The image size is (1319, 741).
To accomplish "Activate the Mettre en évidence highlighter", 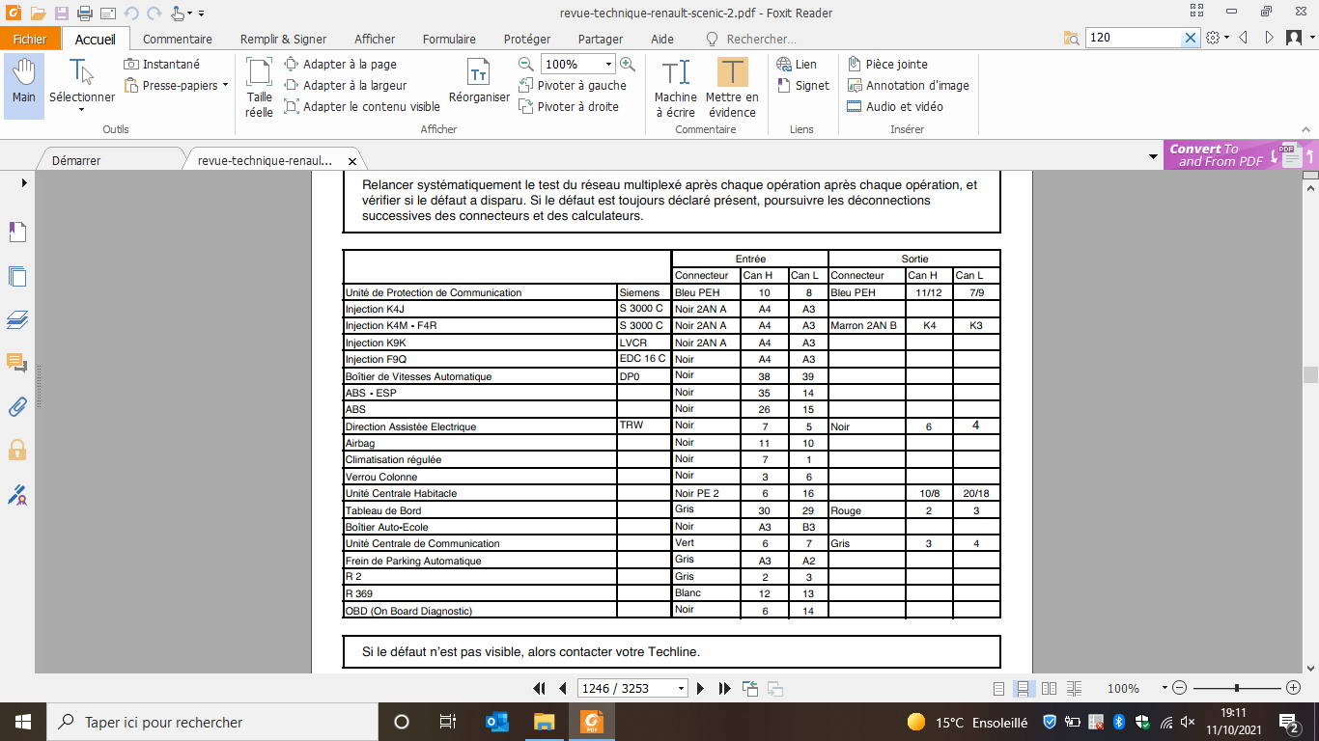I will (732, 87).
